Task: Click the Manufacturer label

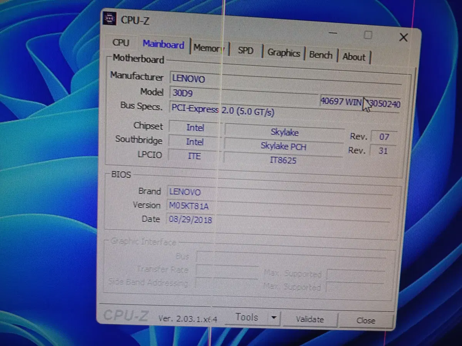Action: pos(137,75)
